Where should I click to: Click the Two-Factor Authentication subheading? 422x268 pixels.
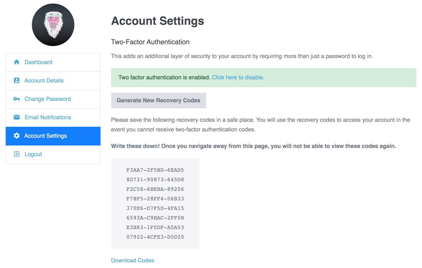[x=150, y=42]
